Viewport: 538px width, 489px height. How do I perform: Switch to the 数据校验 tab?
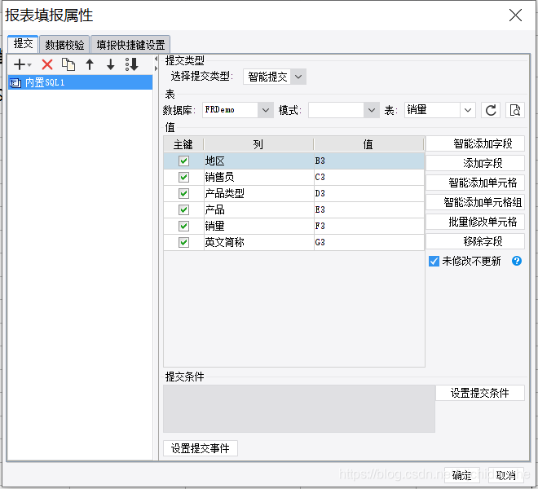(x=64, y=45)
